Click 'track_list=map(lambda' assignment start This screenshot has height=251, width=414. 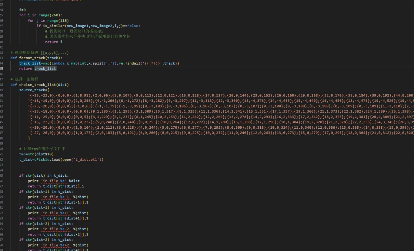coord(42,63)
